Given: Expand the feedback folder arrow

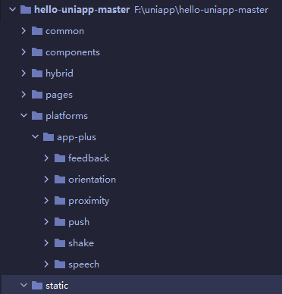Looking at the screenshot, I should click(46, 158).
